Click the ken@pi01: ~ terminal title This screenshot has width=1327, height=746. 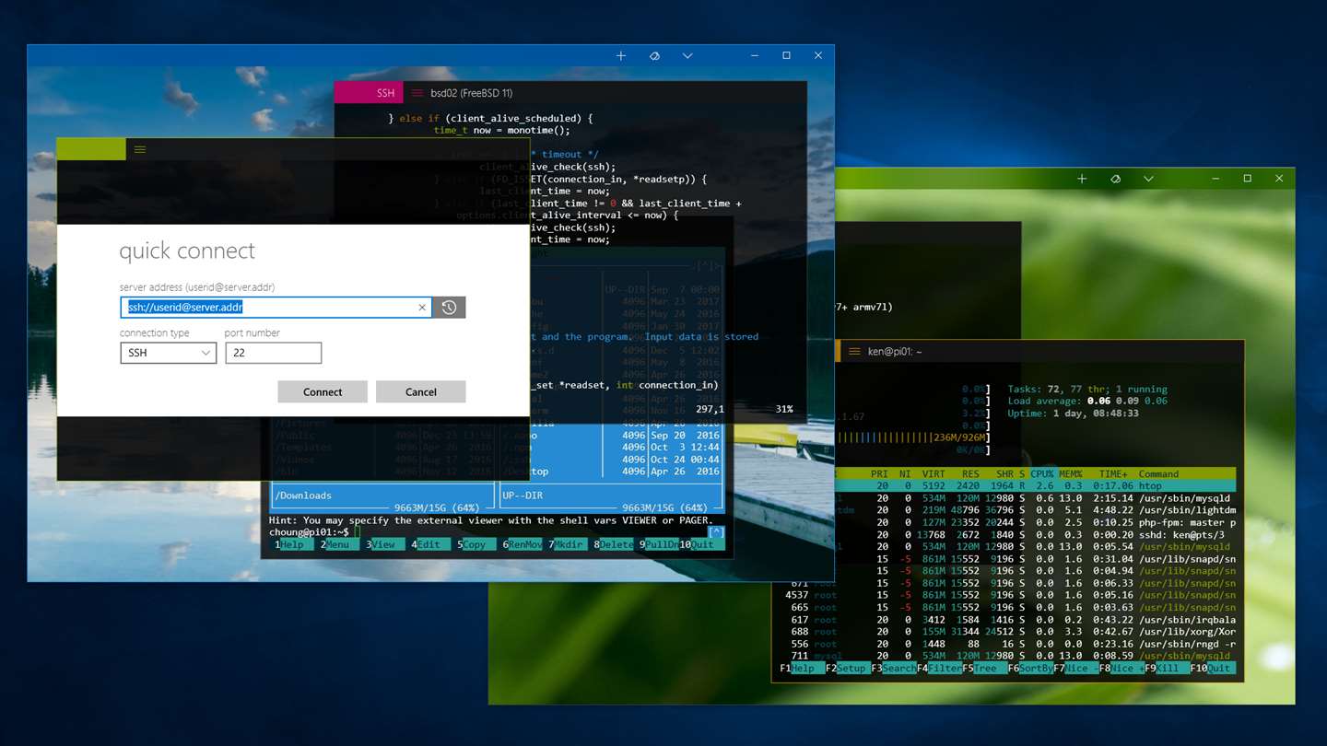tap(895, 352)
